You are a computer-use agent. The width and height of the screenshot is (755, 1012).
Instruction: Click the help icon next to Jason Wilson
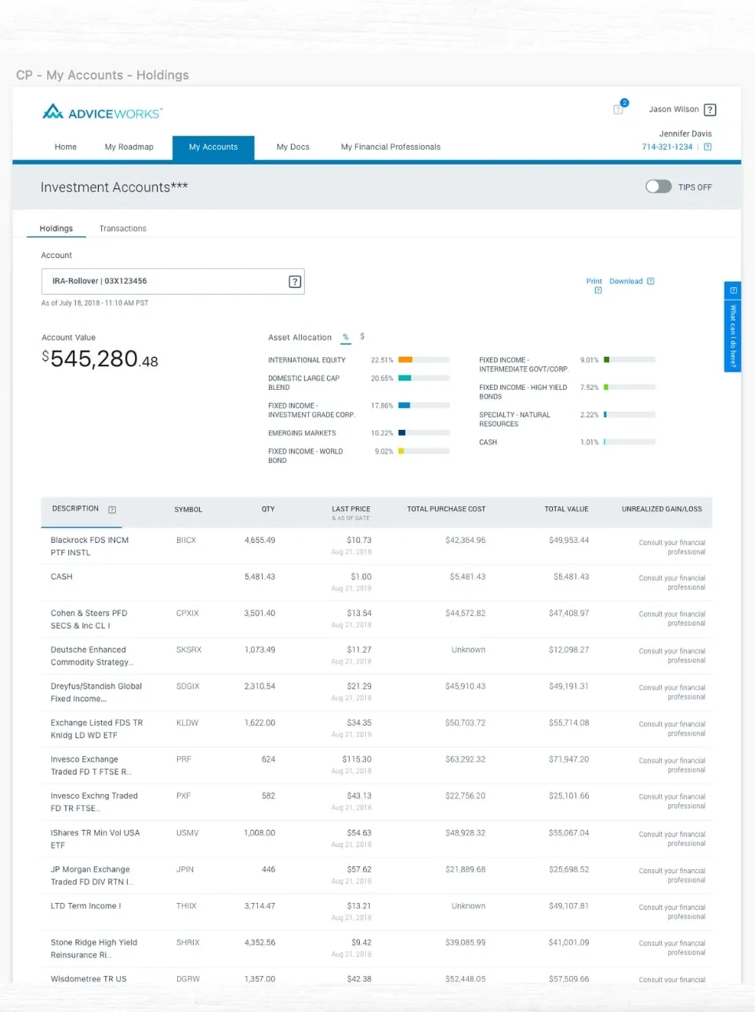point(710,110)
